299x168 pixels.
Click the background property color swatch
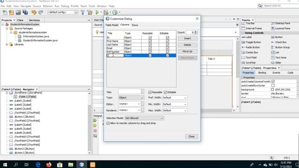[272, 90]
